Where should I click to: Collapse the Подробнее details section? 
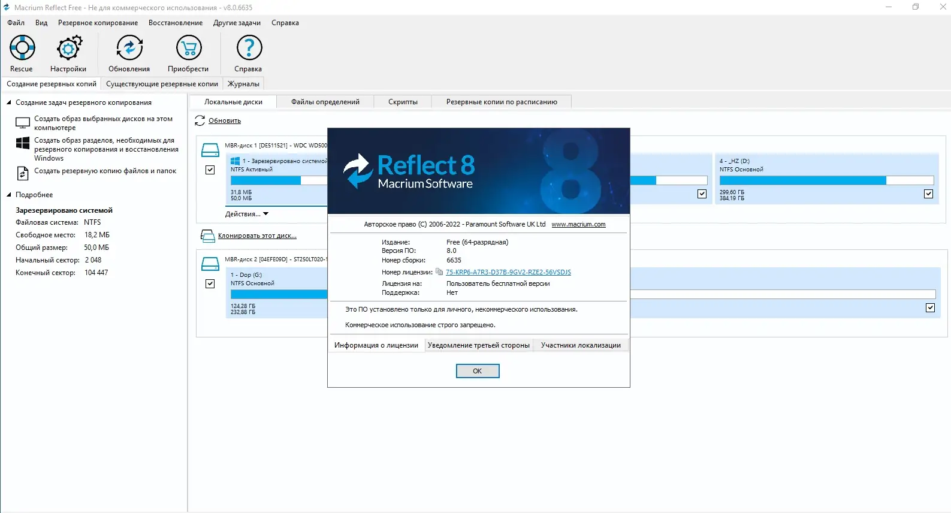9,195
